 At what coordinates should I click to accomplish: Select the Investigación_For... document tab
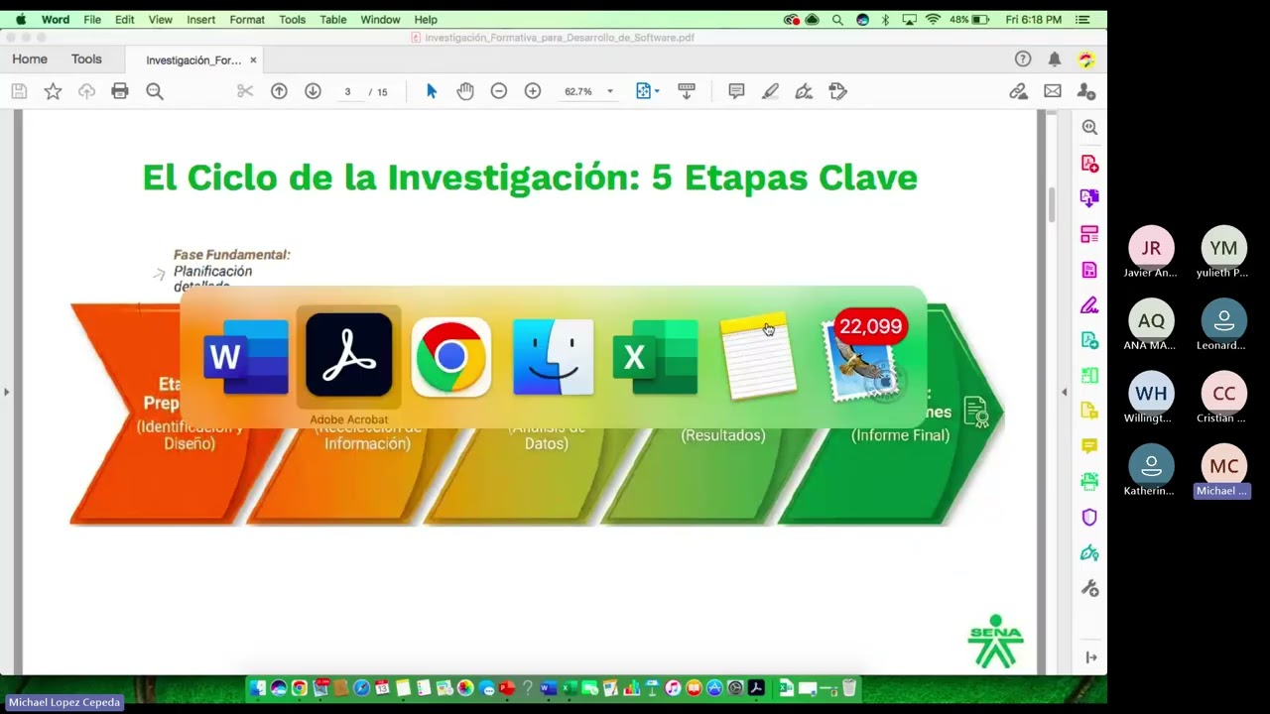[x=193, y=60]
